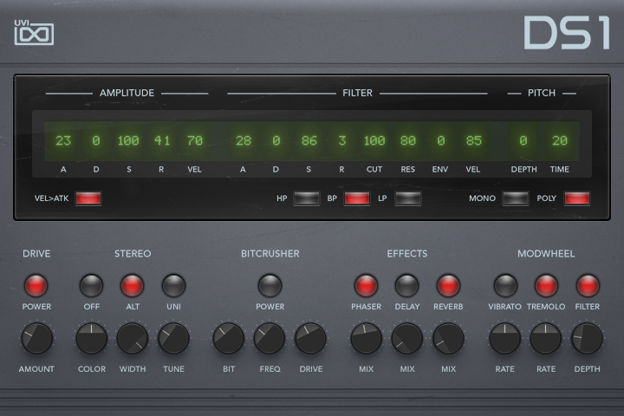Set stereo mode to UNI
Screen dimensions: 624x416
tap(173, 285)
